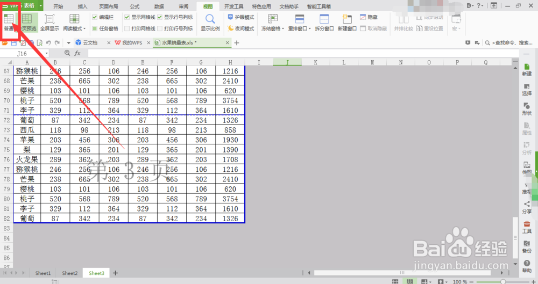Click formula bar input field

pos(303,53)
